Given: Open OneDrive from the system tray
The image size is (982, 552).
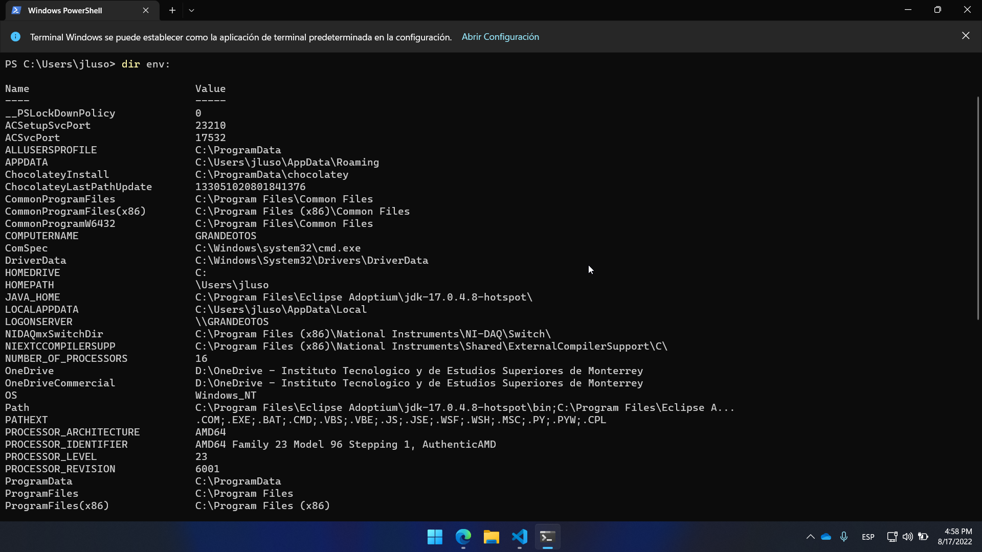Looking at the screenshot, I should tap(825, 537).
